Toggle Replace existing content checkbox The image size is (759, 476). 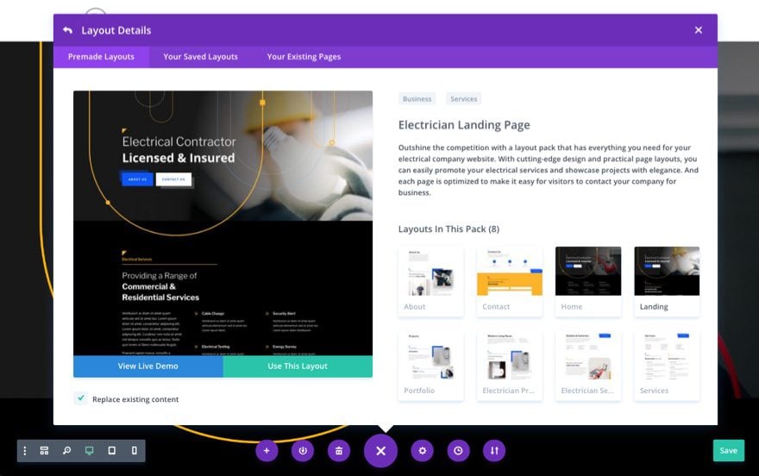(x=80, y=398)
